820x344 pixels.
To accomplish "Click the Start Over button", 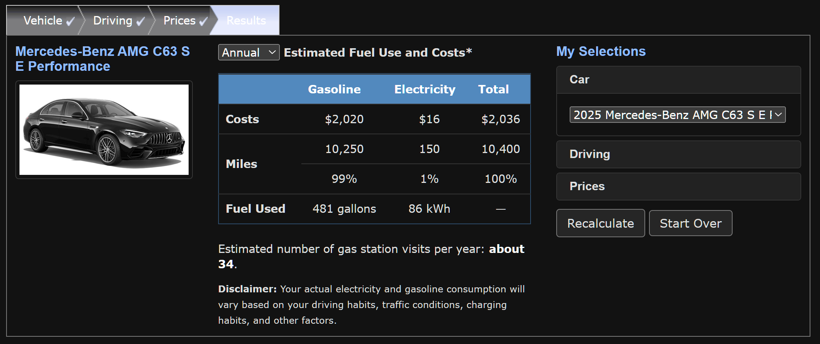I will point(691,223).
